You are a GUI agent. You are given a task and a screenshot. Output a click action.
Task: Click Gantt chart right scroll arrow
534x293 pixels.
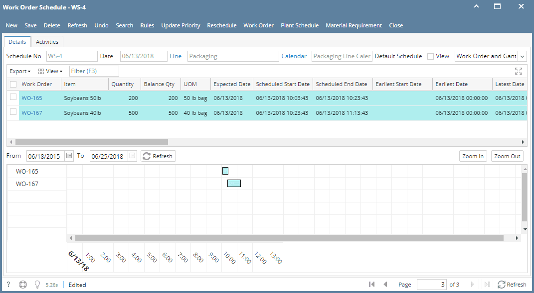click(x=517, y=238)
